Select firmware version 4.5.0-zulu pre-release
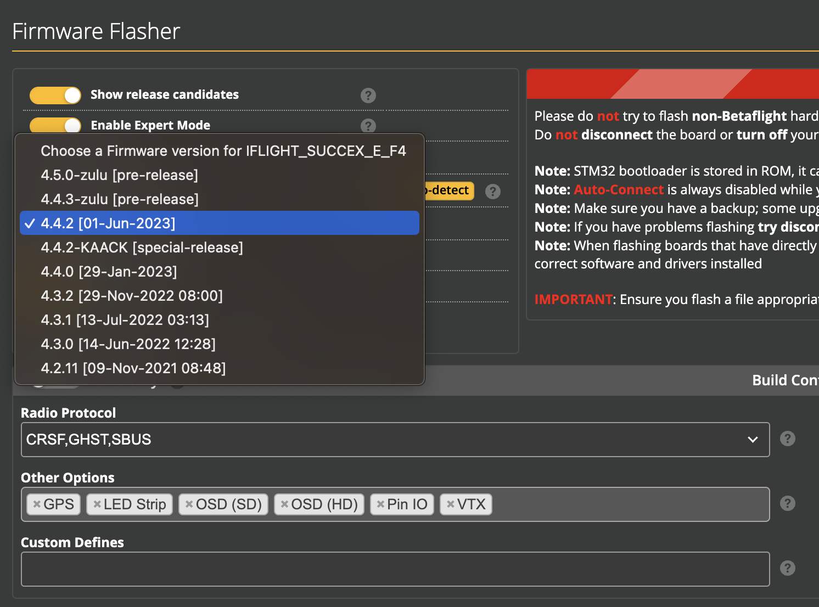This screenshot has width=819, height=607. pyautogui.click(x=120, y=175)
